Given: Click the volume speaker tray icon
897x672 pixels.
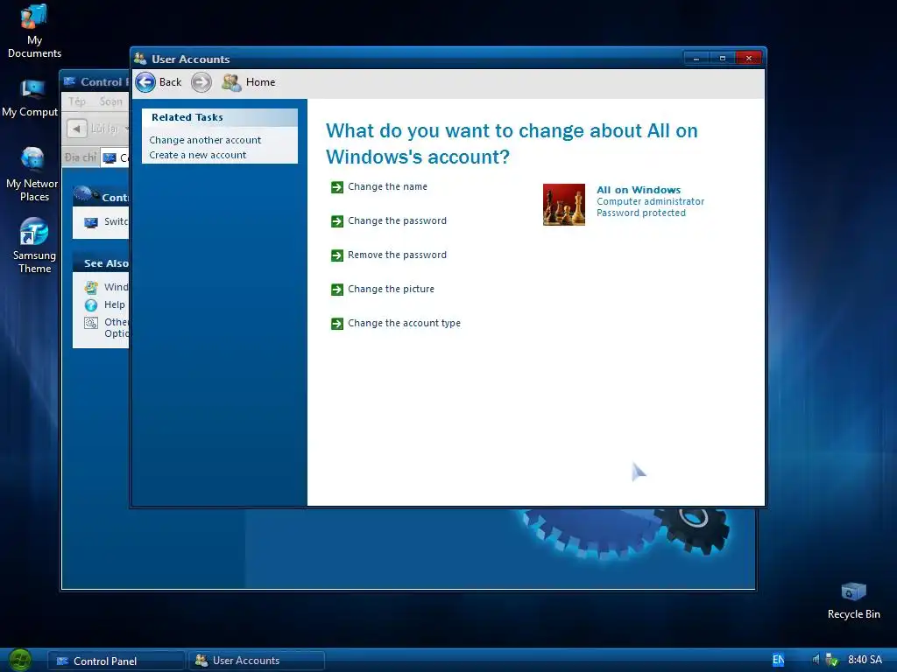Looking at the screenshot, I should 816,660.
